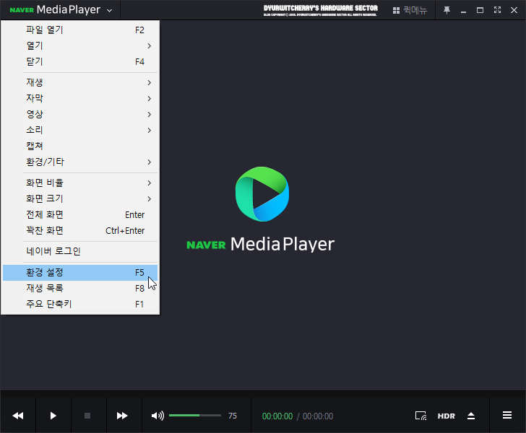
Task: Expand the 화면 크기 submenu
Action: pos(80,198)
